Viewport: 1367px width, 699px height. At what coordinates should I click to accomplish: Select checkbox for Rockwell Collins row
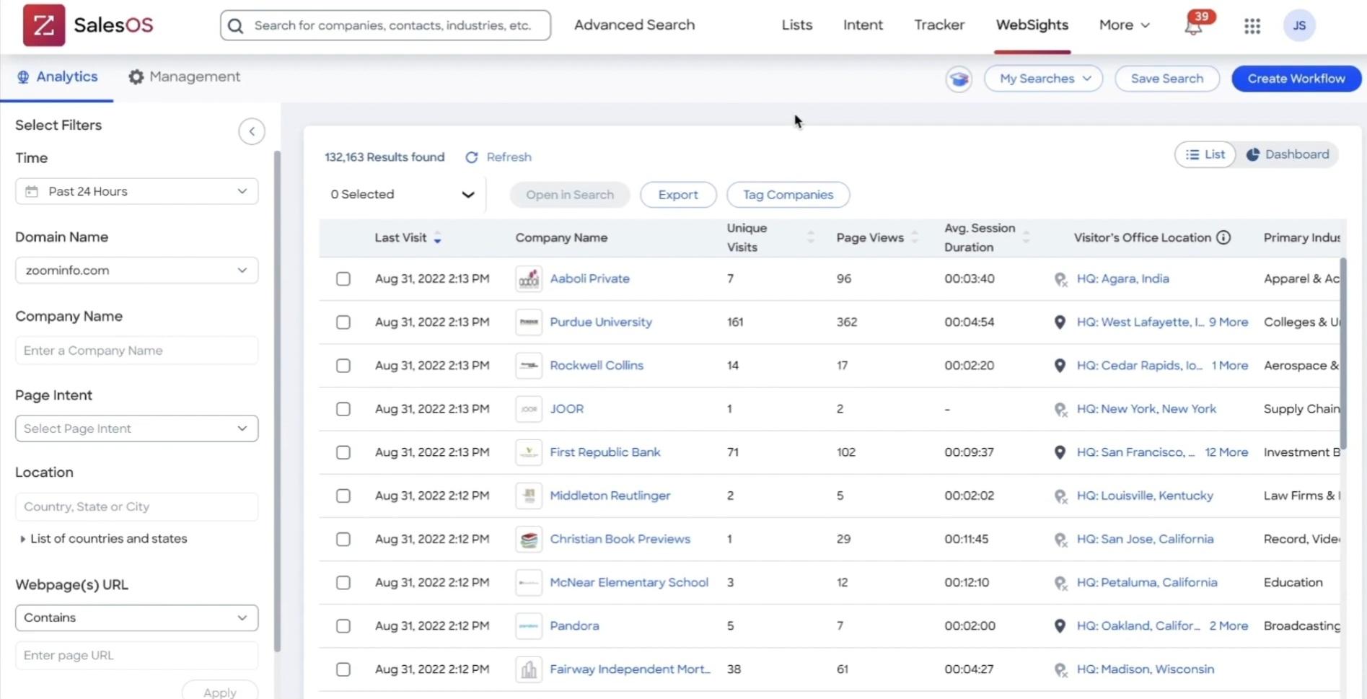tap(343, 365)
